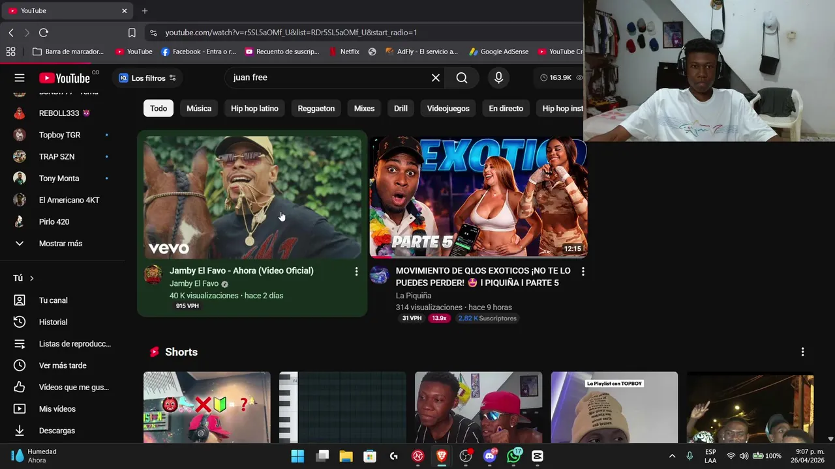Select the Drill filter chip

pyautogui.click(x=401, y=108)
